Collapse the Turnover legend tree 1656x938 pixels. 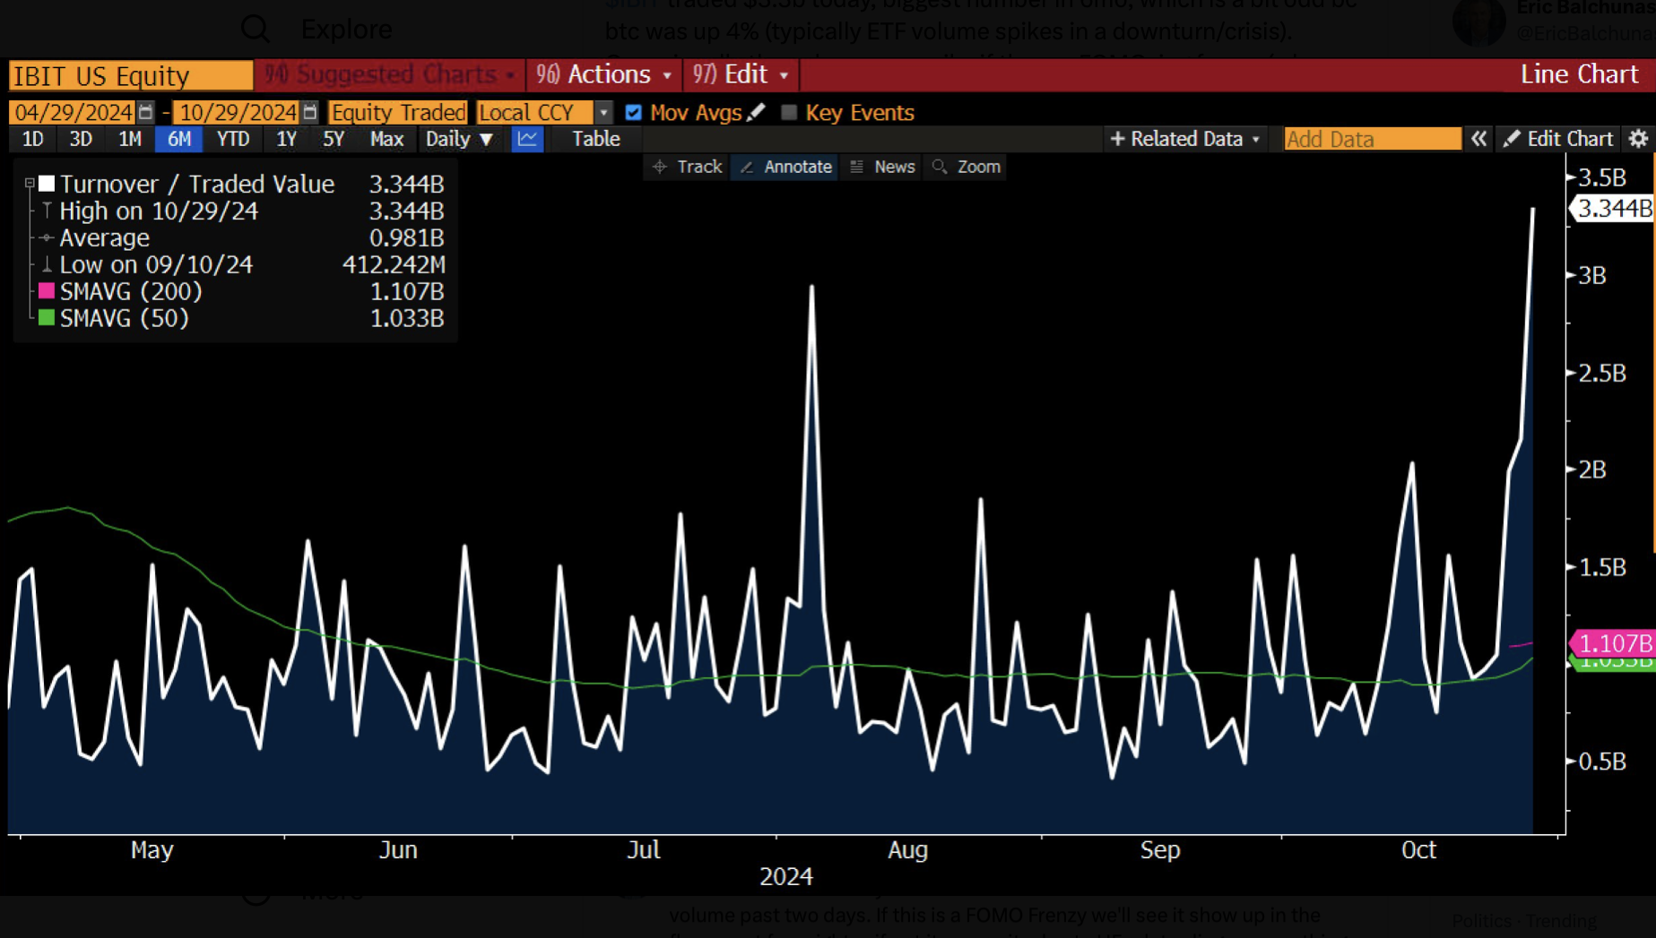[30, 183]
